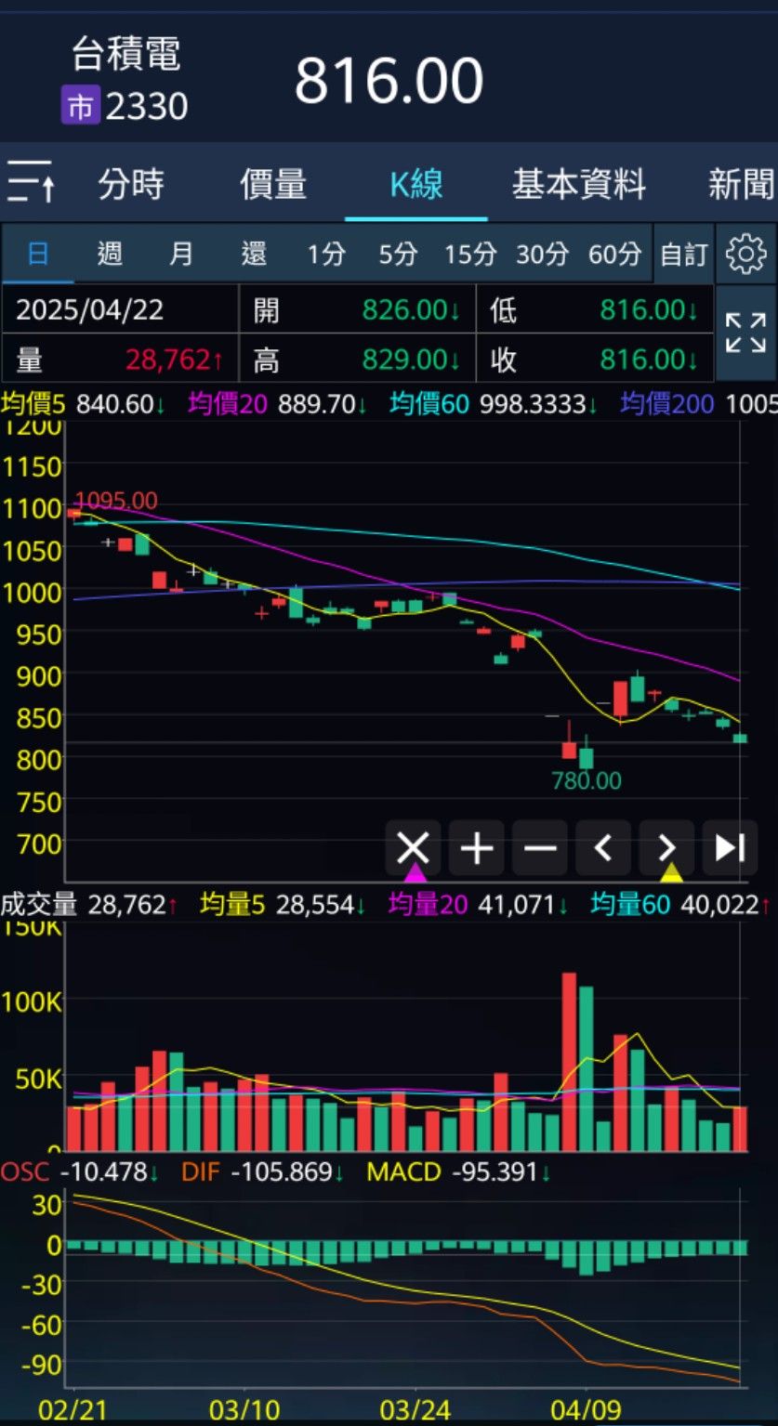Tap stock name 台積電
778x1426 pixels.
[125, 55]
